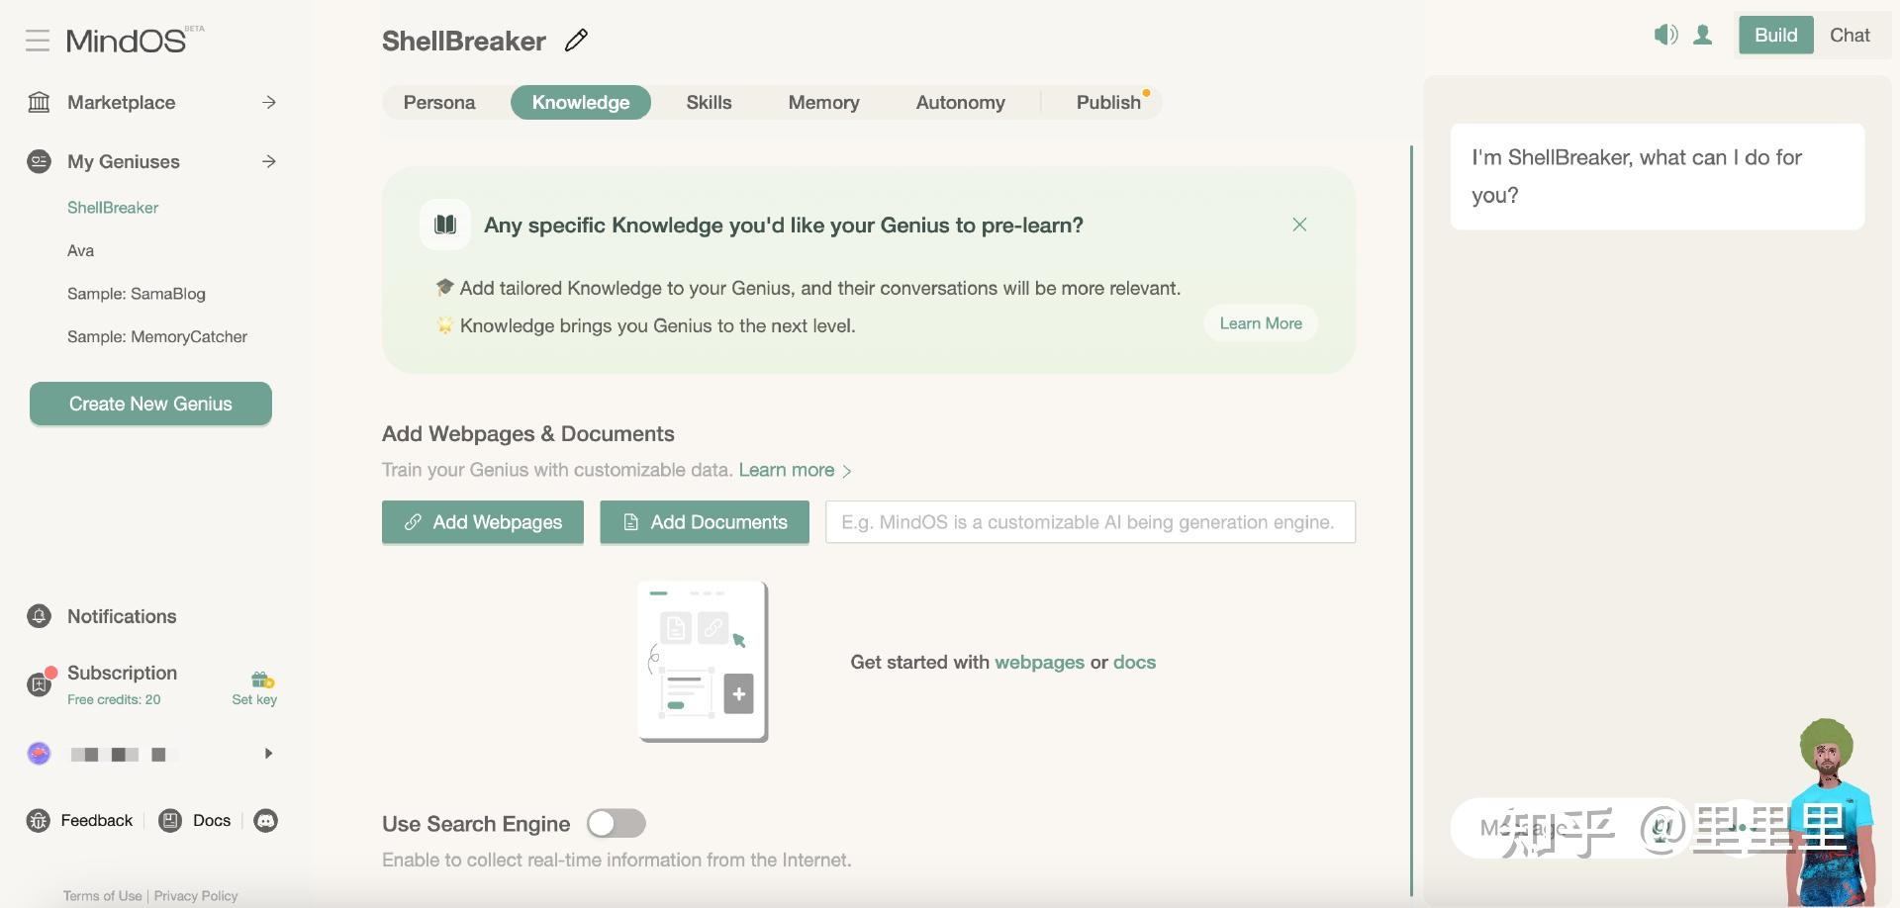The width and height of the screenshot is (1900, 908).
Task: Expand the Marketplace arrow
Action: (x=269, y=103)
